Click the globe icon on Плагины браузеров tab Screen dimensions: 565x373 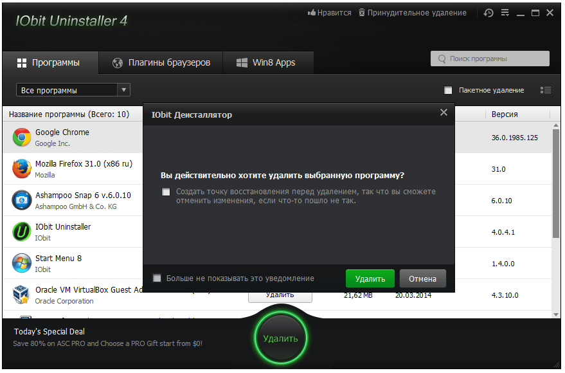[118, 63]
